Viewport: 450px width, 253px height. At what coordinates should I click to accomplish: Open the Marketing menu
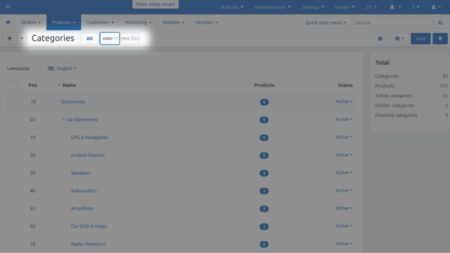coord(138,23)
